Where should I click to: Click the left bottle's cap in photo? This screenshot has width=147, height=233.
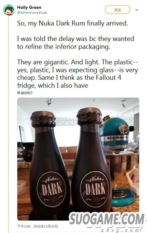pyautogui.click(x=43, y=119)
